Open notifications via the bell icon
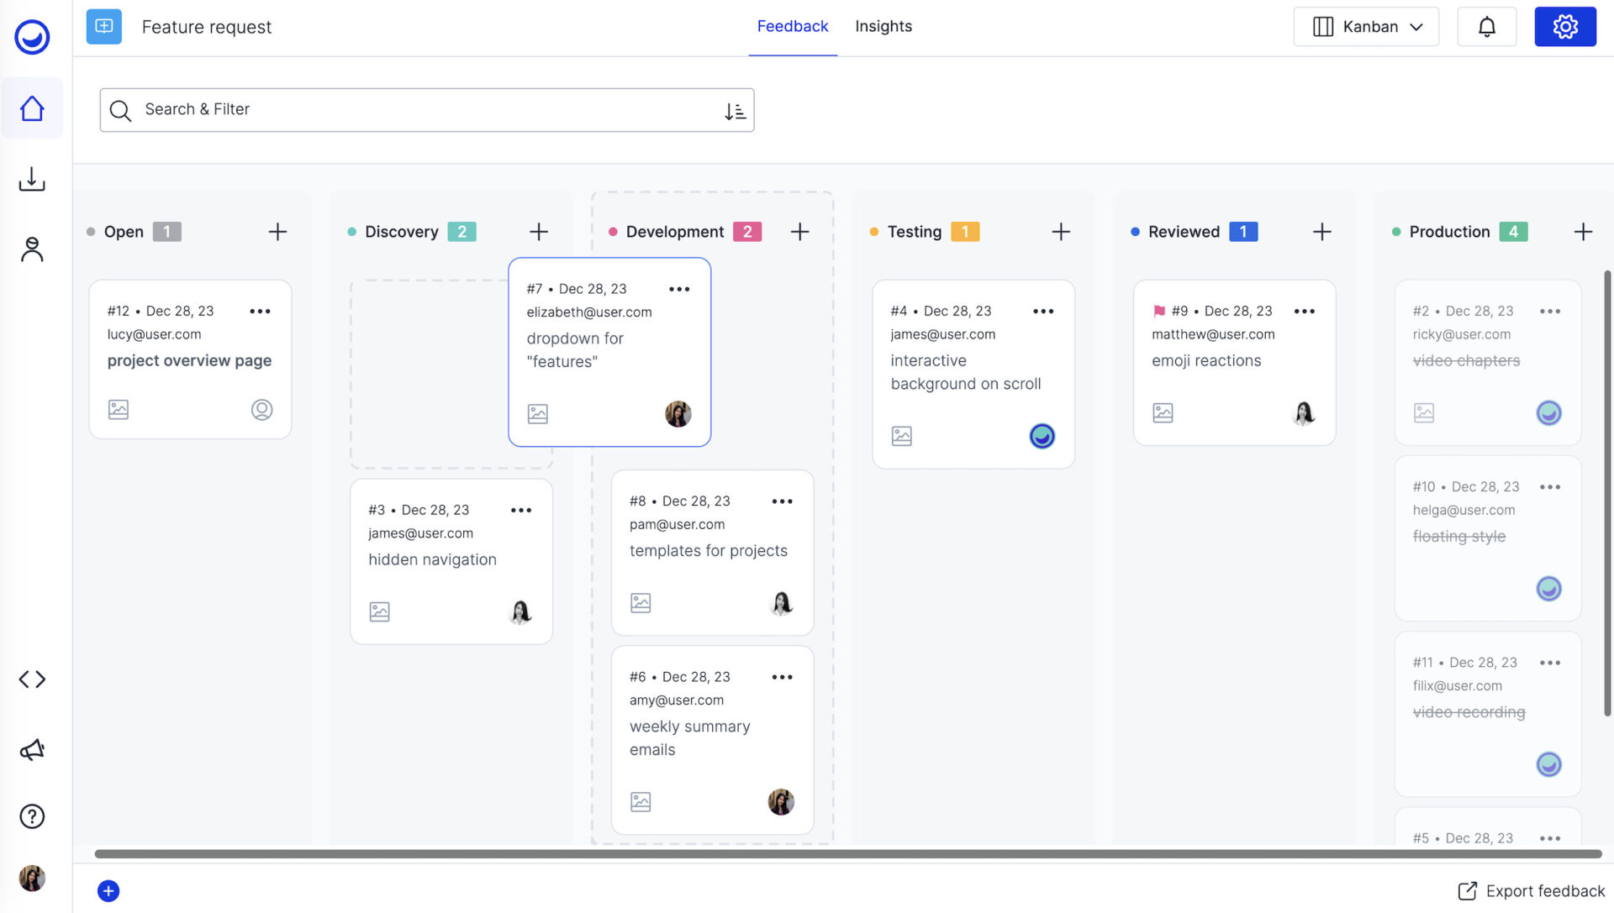Image resolution: width=1614 pixels, height=913 pixels. [x=1486, y=26]
